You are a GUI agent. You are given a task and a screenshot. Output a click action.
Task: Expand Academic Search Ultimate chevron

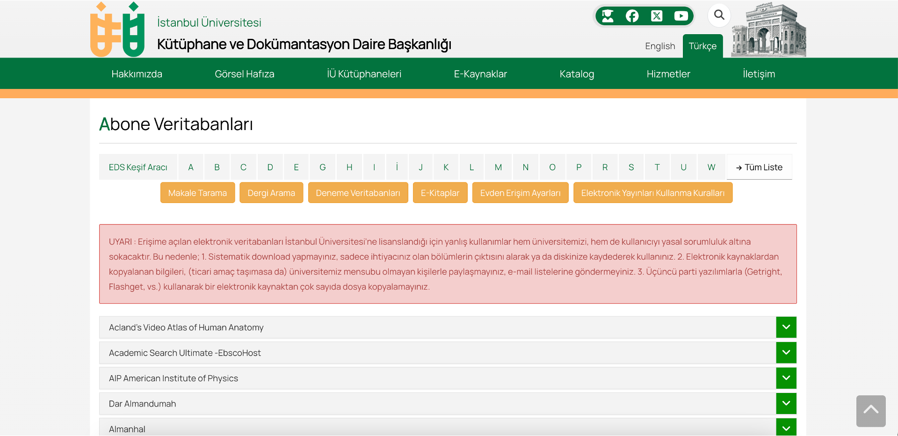pos(786,353)
